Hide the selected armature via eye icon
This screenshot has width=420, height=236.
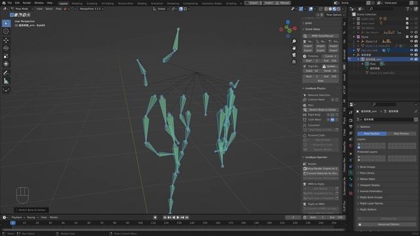[x=411, y=60]
